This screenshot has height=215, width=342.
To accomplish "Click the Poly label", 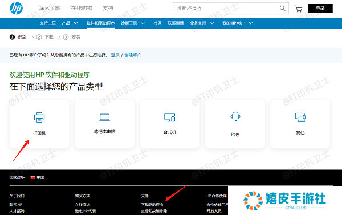I will coord(235,134).
